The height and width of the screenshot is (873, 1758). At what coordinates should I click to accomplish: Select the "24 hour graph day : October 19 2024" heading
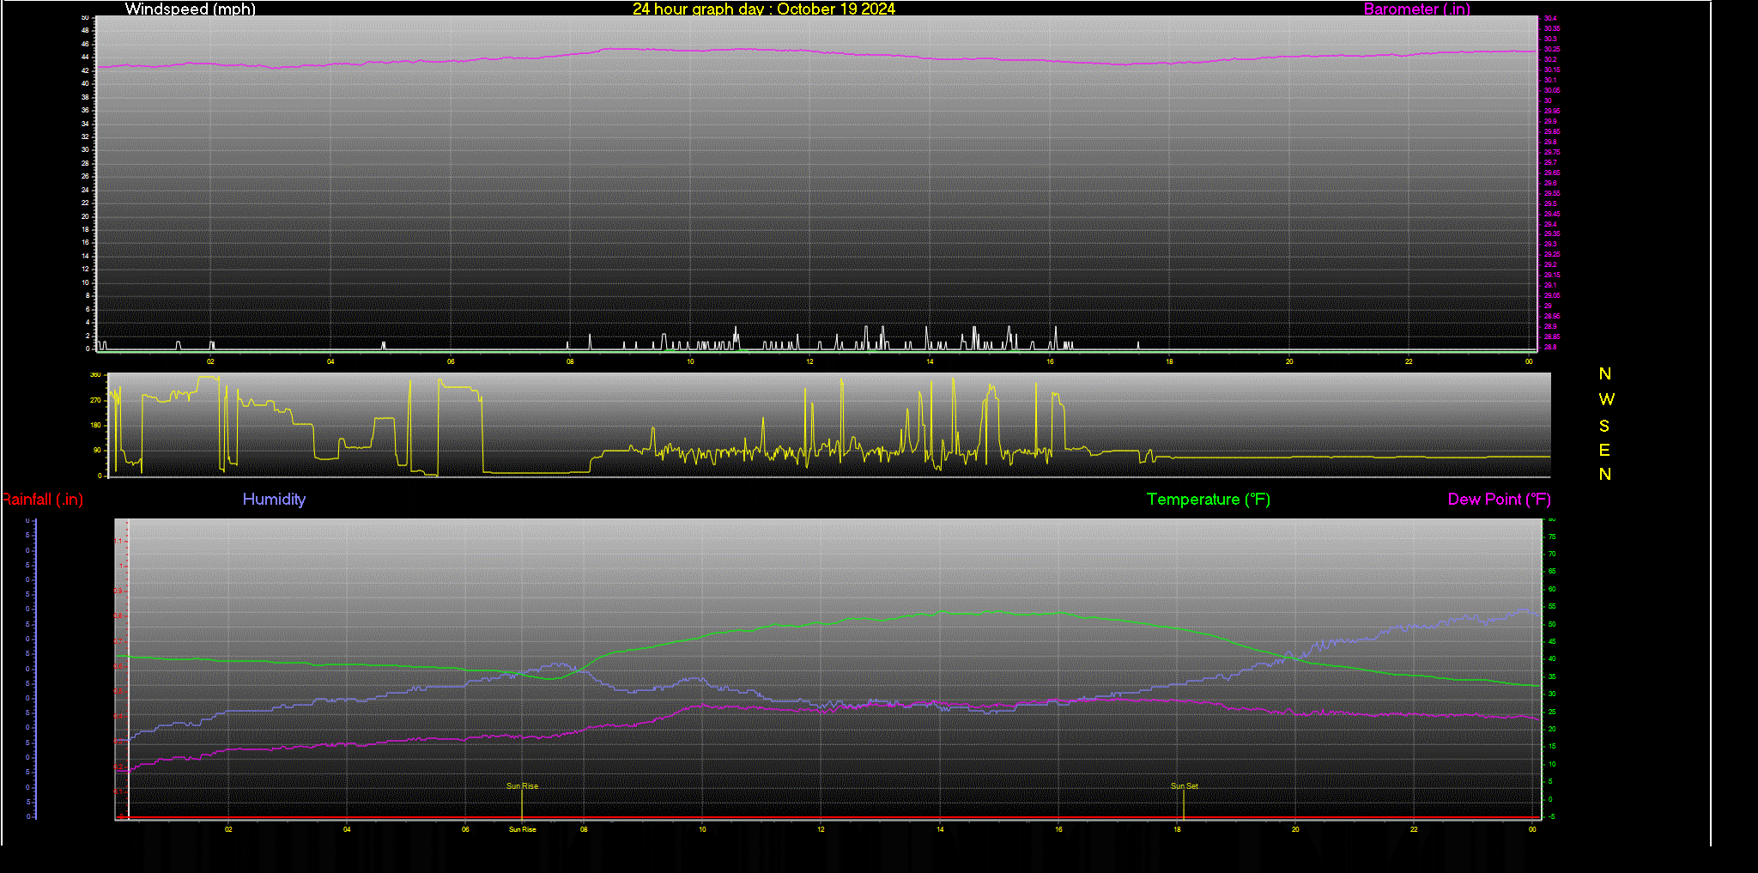click(x=764, y=9)
